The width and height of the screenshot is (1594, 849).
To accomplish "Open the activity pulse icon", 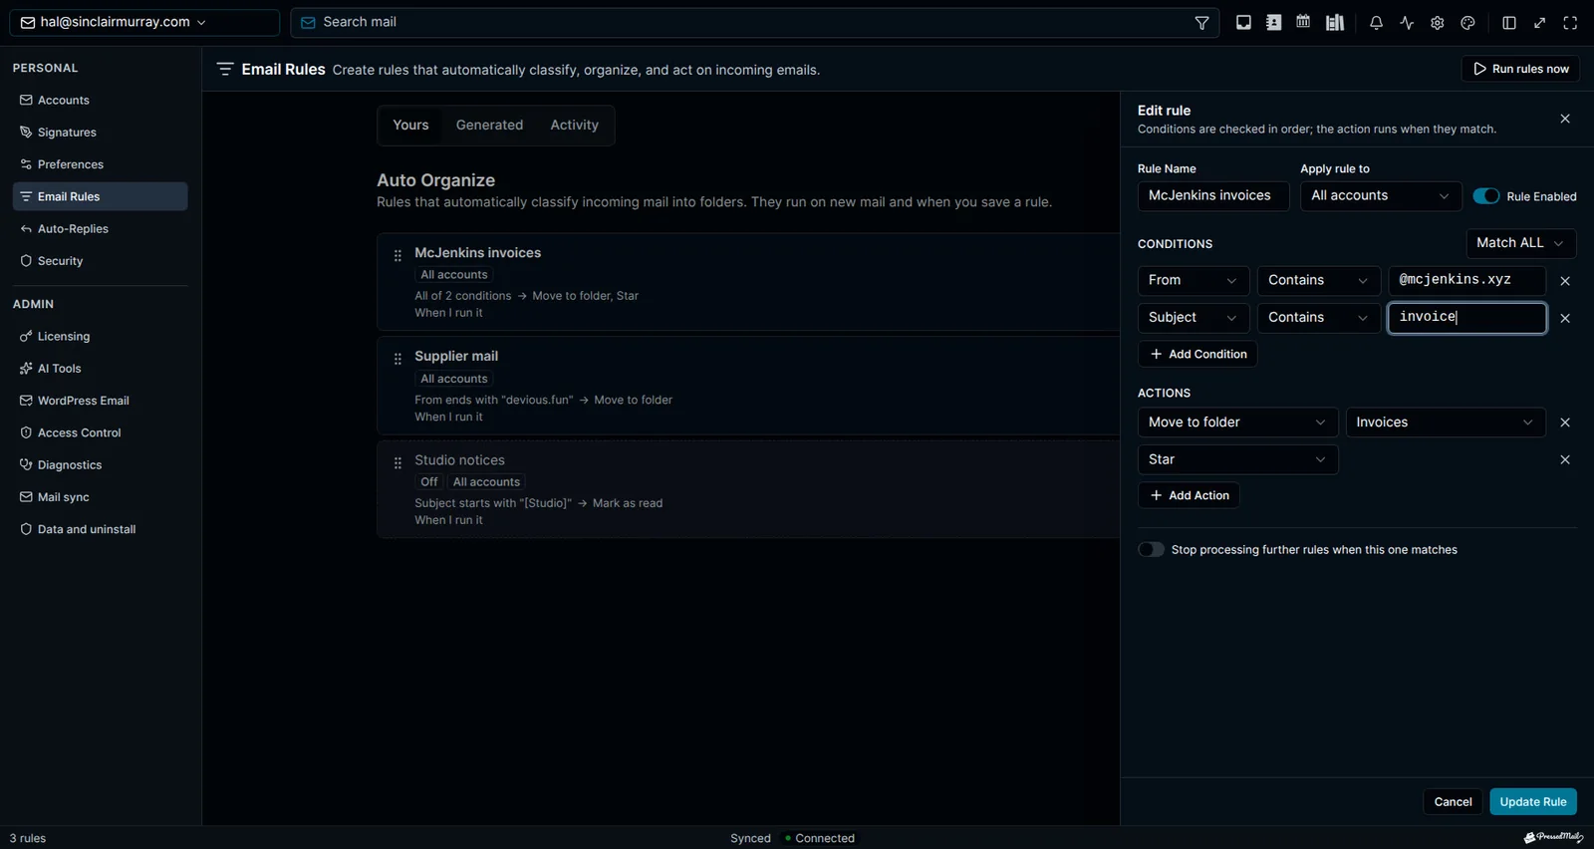I will (1407, 22).
